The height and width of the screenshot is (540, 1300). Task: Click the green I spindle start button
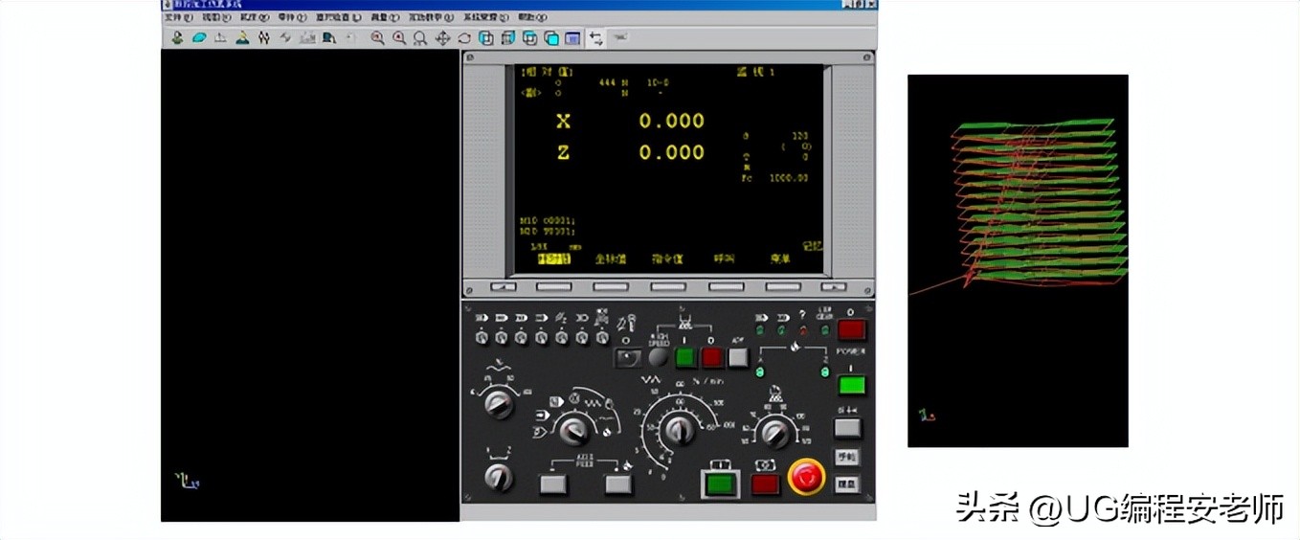coord(685,358)
